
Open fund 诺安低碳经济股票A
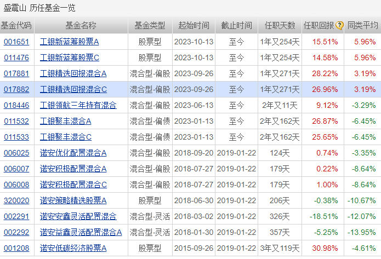[x=73, y=248]
